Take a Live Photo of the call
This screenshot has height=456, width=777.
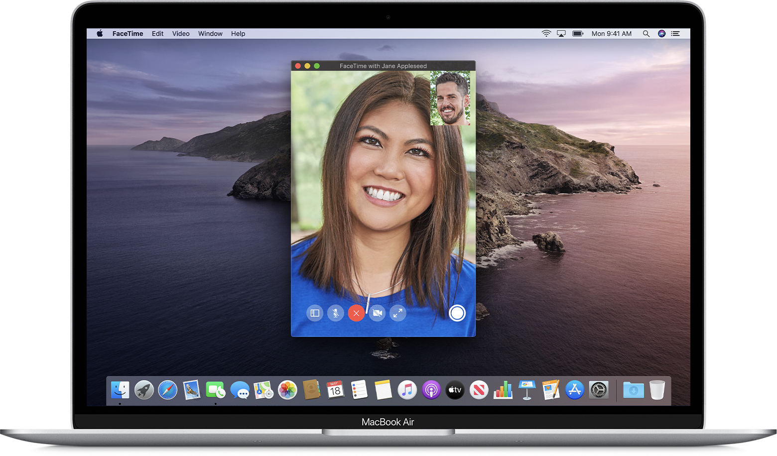pyautogui.click(x=457, y=313)
